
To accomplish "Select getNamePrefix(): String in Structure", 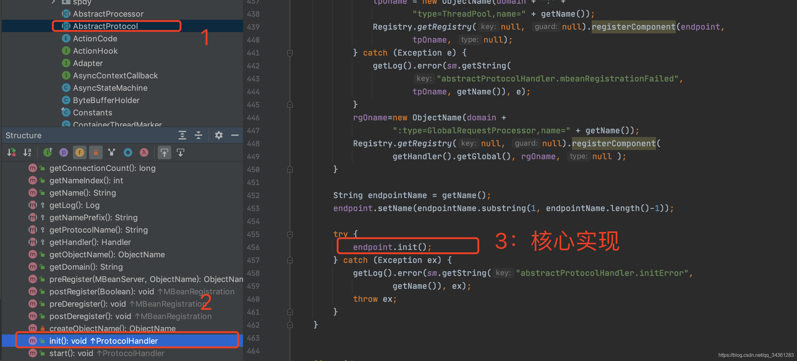I will pyautogui.click(x=122, y=218).
